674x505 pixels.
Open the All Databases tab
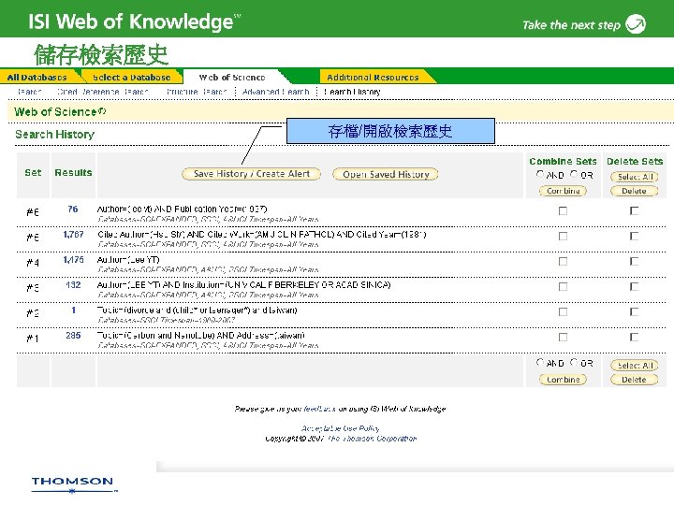pos(37,78)
